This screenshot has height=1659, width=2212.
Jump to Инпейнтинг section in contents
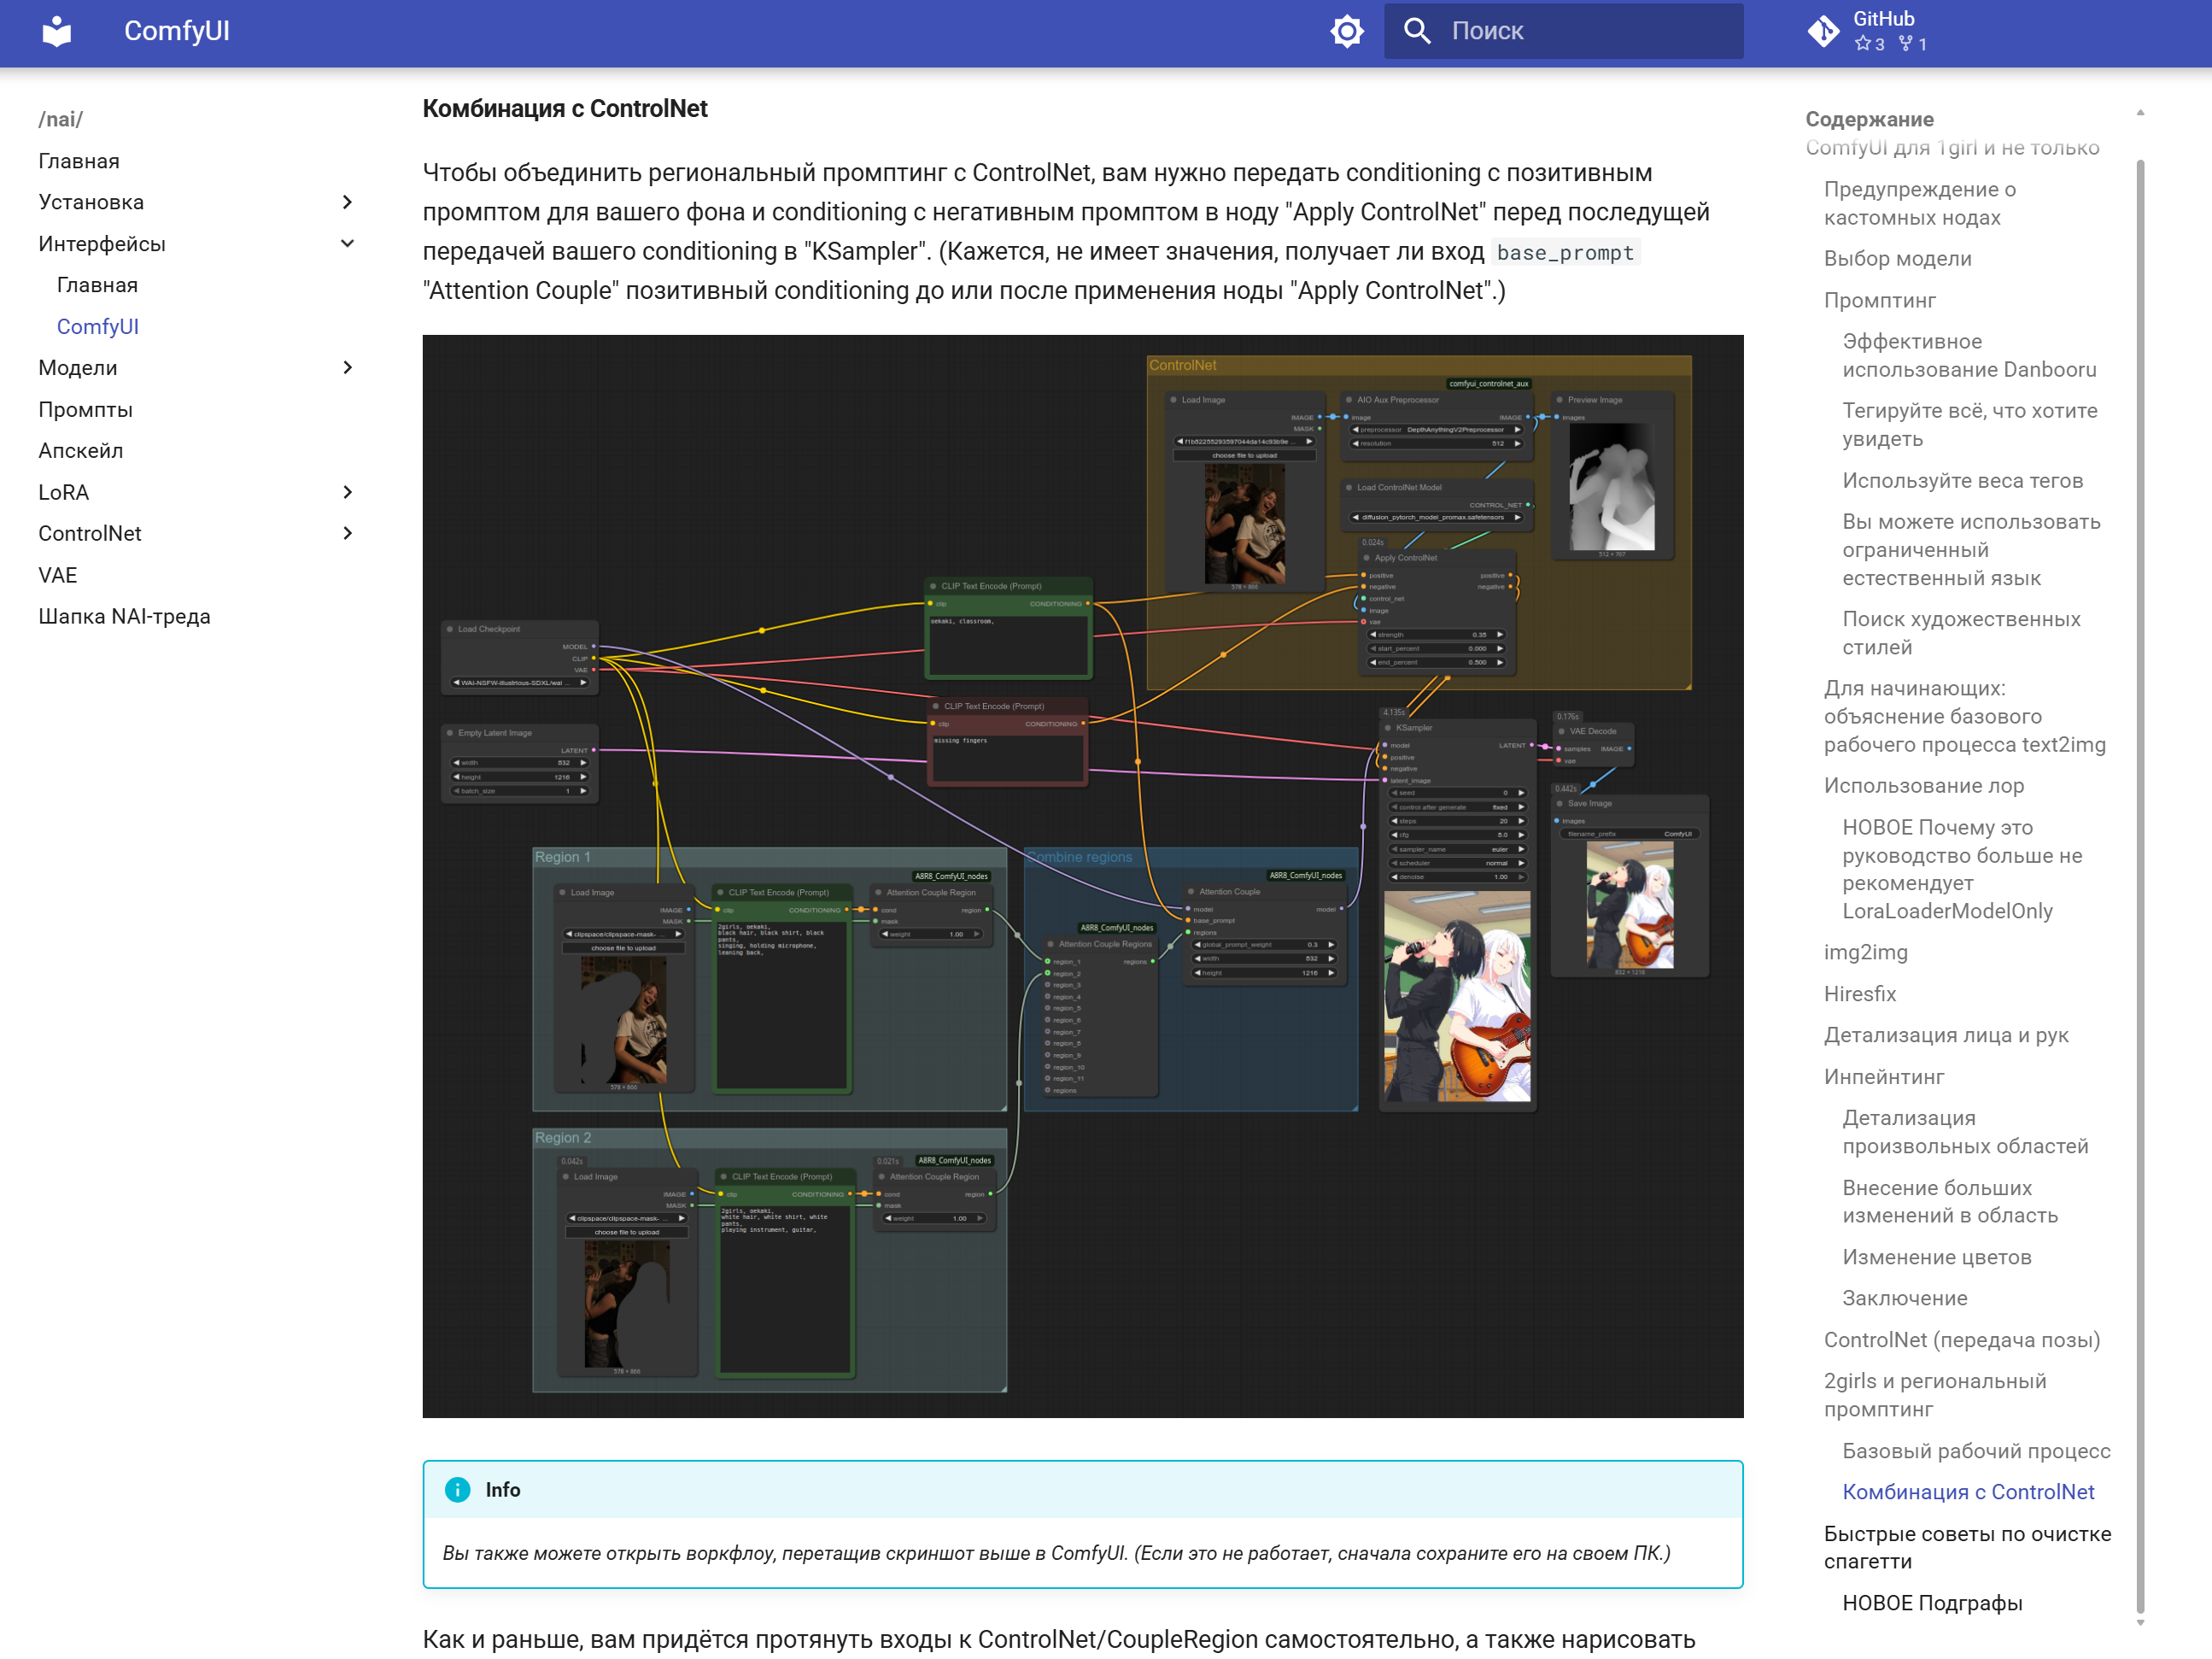(x=1883, y=1077)
